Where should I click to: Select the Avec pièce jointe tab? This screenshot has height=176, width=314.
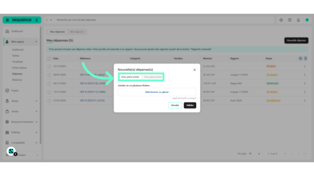pos(130,77)
